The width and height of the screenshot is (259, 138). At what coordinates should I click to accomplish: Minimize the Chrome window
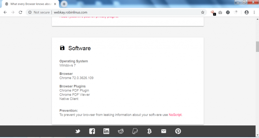238,2
